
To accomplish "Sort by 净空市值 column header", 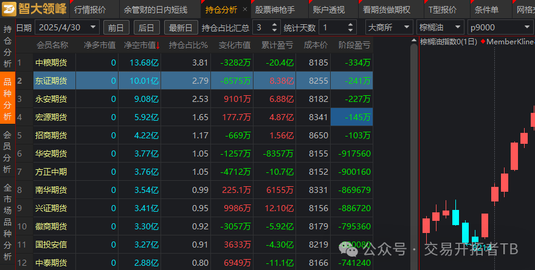I will 141,45.
